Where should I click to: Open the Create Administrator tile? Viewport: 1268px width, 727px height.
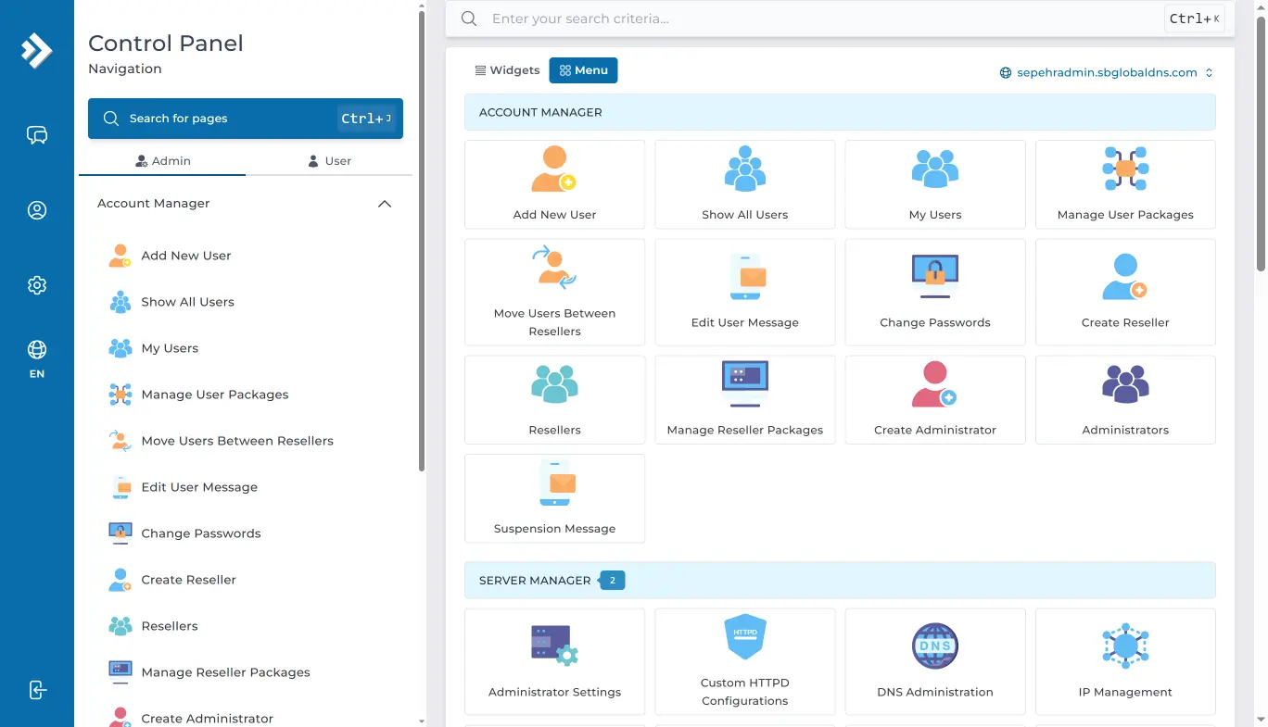[x=935, y=400]
